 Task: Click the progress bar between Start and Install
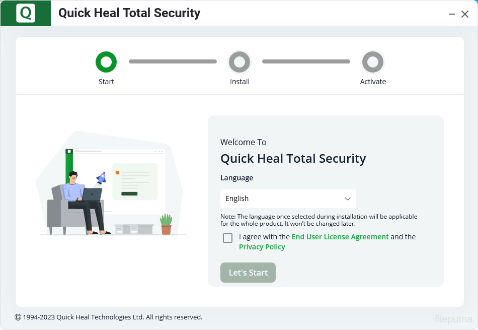tap(173, 61)
